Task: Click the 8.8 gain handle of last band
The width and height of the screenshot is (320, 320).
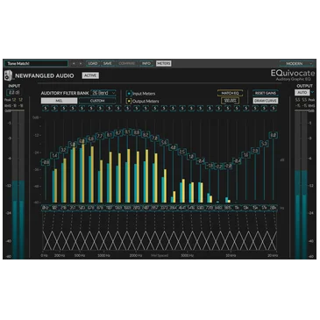Action: [x=274, y=135]
